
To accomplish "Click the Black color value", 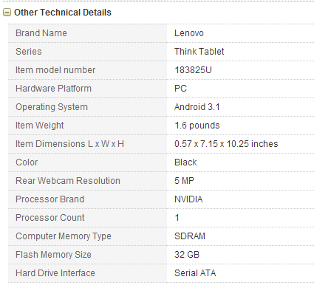I will click(185, 162).
